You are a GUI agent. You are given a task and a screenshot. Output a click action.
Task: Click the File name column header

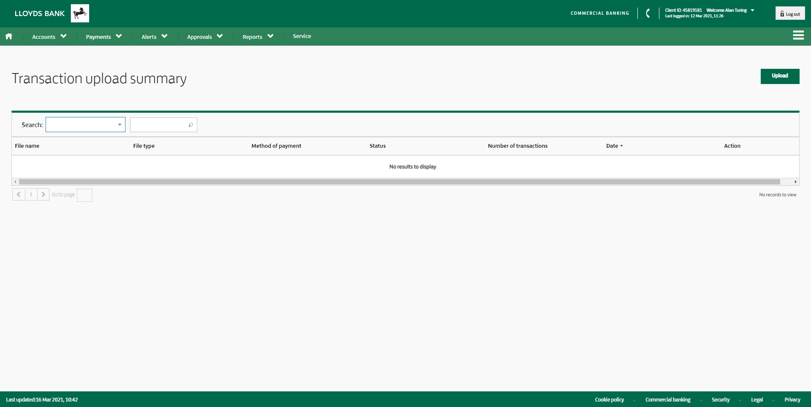pos(27,146)
